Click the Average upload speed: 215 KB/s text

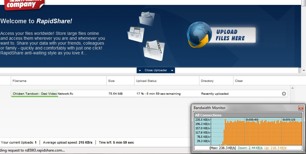tap(68, 142)
